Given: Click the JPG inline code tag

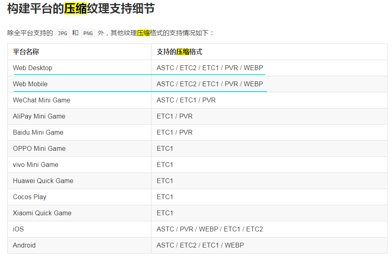Looking at the screenshot, I should (x=62, y=33).
